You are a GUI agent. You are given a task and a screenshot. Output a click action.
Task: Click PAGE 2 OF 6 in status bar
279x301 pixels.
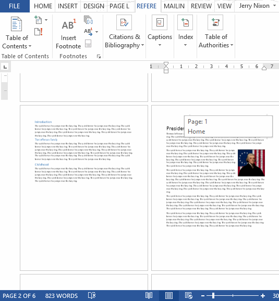[x=19, y=296]
